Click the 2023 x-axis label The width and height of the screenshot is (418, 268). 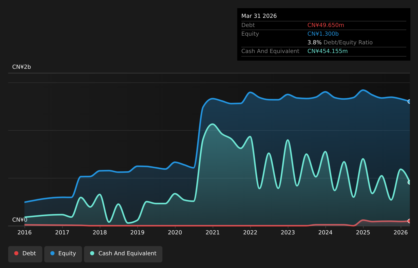(288, 232)
